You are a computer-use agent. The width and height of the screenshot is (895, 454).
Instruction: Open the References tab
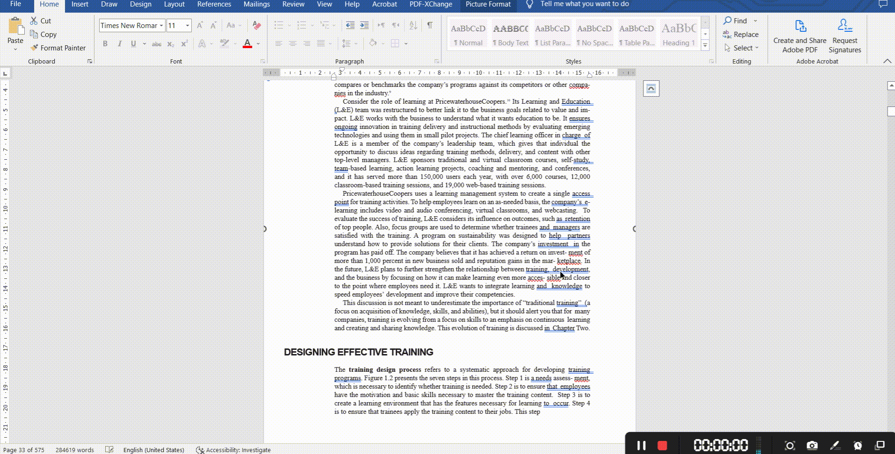[214, 4]
